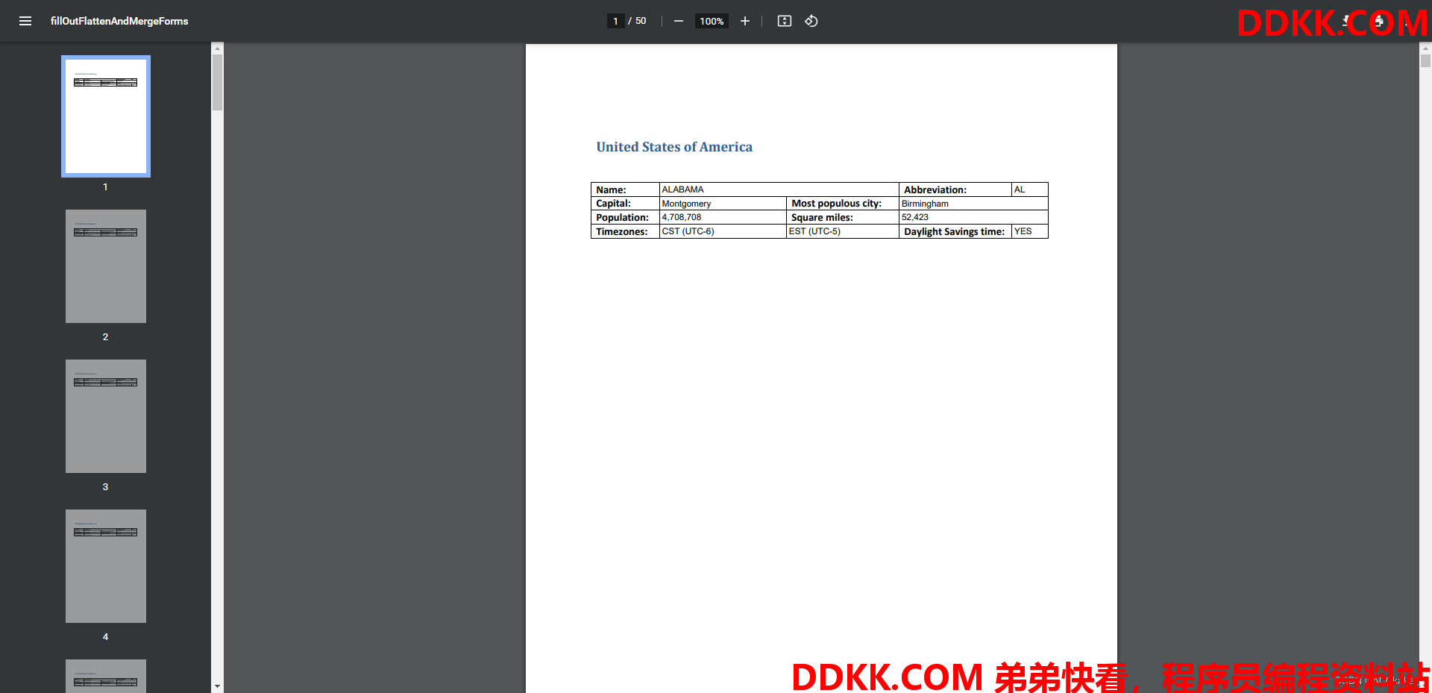Click the "Birmingham" city value
Image resolution: width=1432 pixels, height=693 pixels.
click(925, 204)
